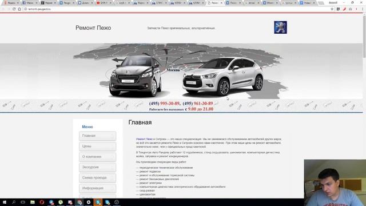Image resolution: width=366 pixels, height=206 pixels.
Task: Click phone number (495) 961-30-89
Action: click(x=198, y=104)
